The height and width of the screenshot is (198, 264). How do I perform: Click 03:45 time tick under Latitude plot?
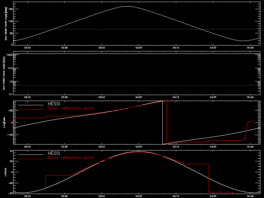pos(102,196)
